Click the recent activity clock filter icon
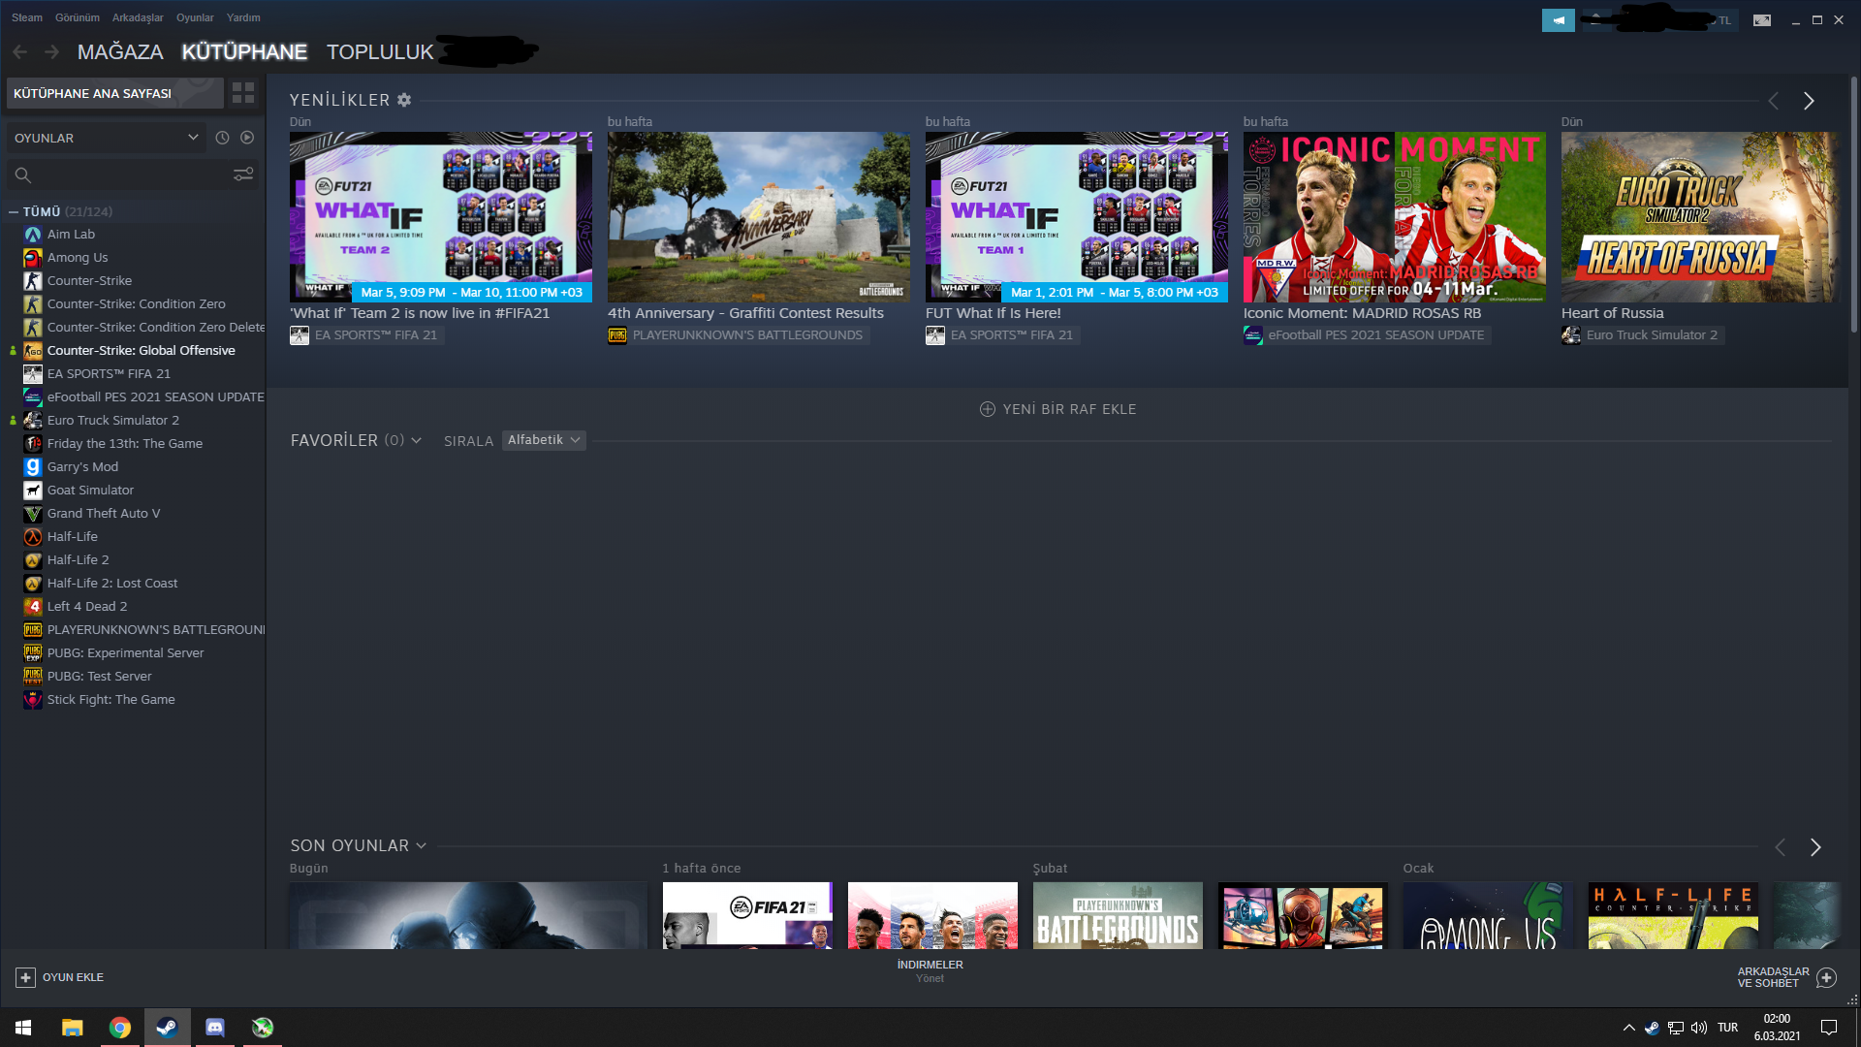1861x1047 pixels. point(222,138)
